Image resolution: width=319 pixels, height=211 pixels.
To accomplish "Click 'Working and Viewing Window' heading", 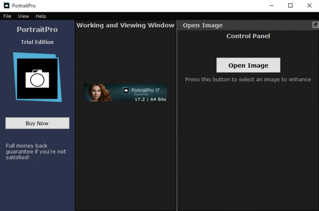I will (125, 25).
